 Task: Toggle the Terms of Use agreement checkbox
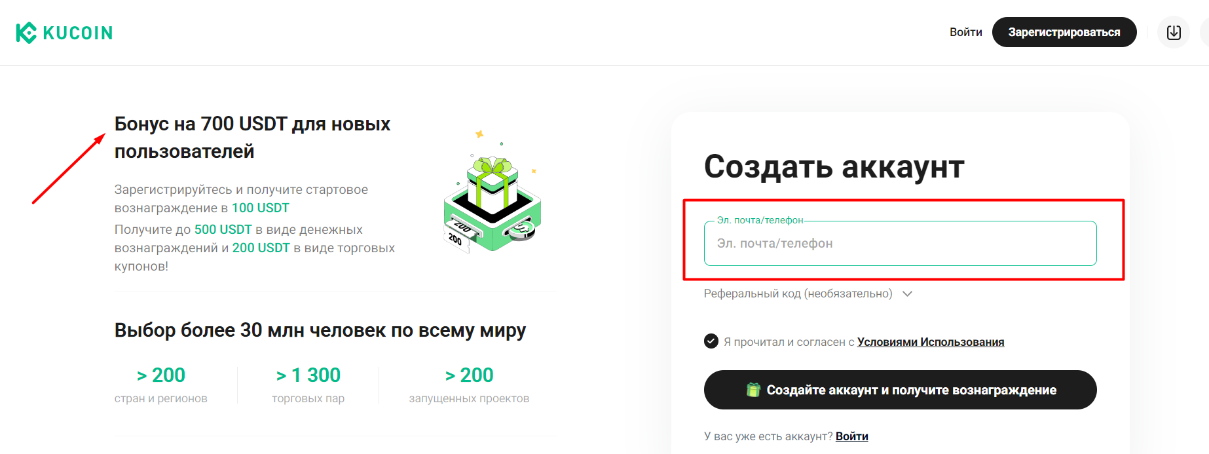click(711, 341)
